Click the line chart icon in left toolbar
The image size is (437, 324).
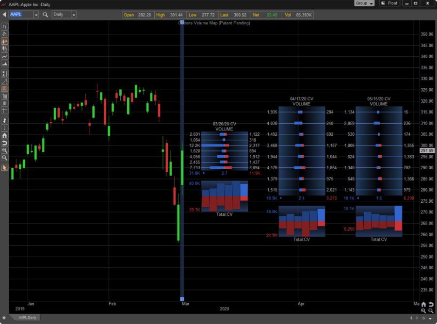5,56
